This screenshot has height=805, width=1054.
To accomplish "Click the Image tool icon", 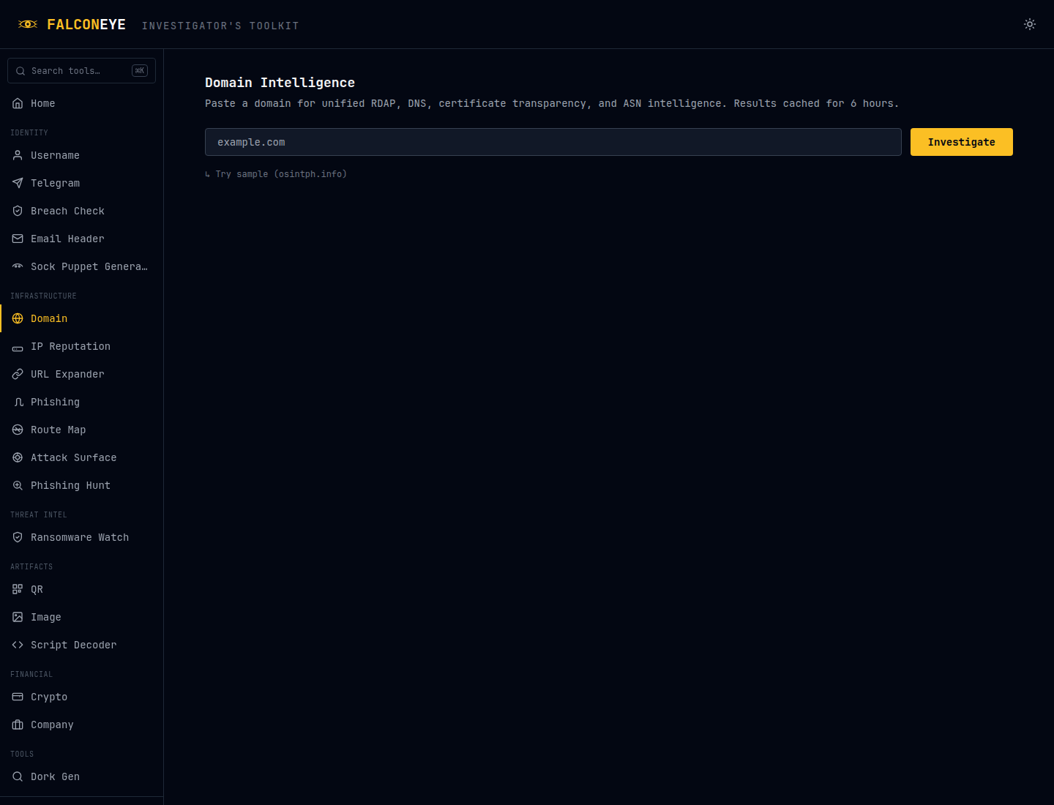I will (18, 617).
